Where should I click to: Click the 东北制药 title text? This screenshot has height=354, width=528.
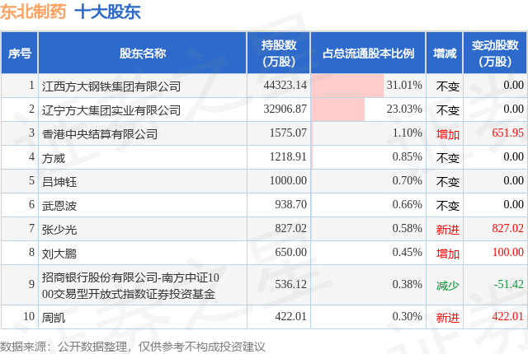(x=33, y=12)
